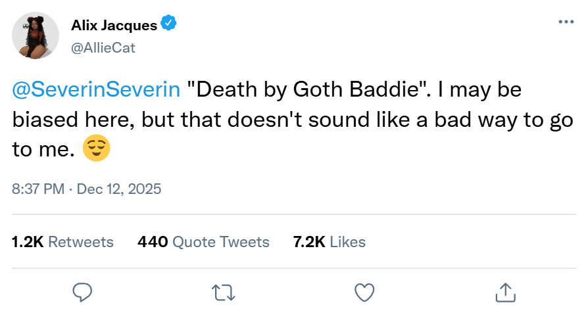Click the relieved face emoji
Image resolution: width=588 pixels, height=328 pixels.
[96, 151]
